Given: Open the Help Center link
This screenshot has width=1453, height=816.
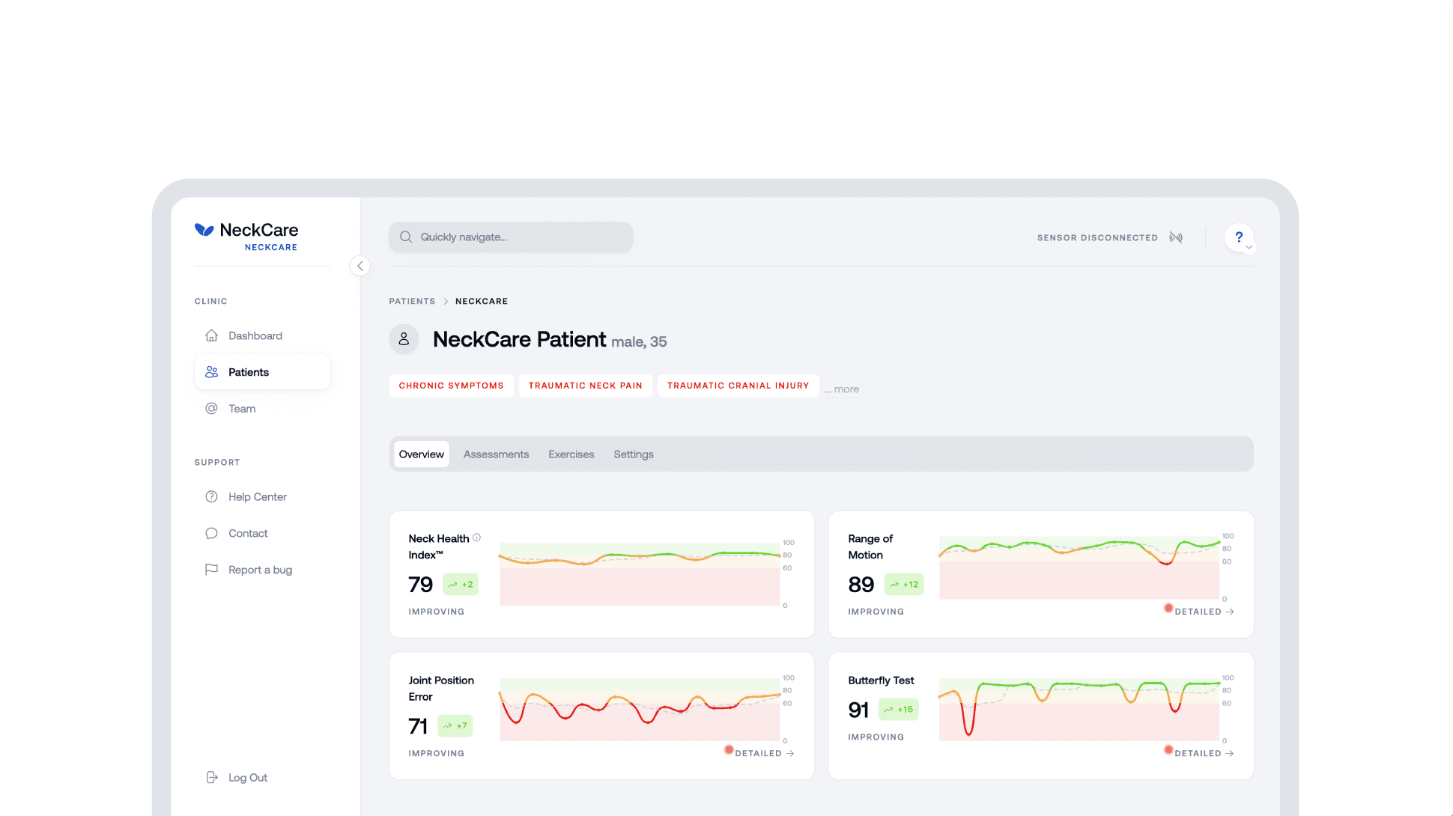Looking at the screenshot, I should pos(257,496).
